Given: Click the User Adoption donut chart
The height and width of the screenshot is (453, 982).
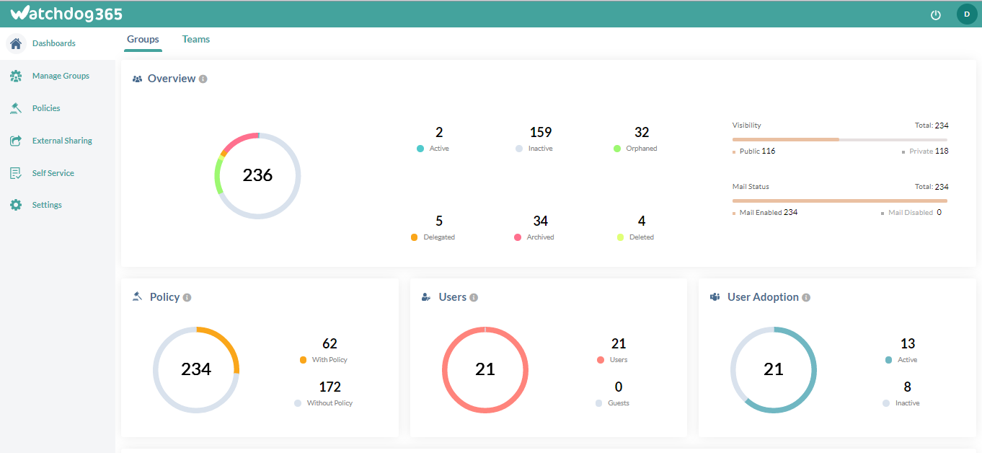Looking at the screenshot, I should click(x=774, y=369).
